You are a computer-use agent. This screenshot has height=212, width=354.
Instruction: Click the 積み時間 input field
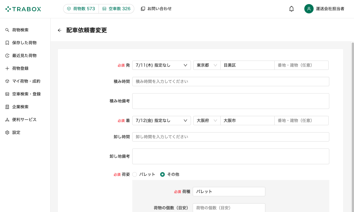[x=231, y=82]
